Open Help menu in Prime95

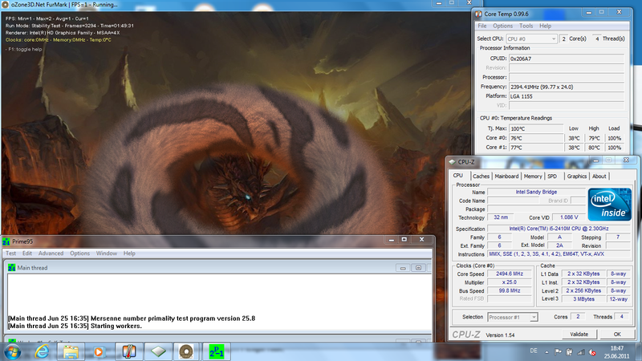(129, 254)
